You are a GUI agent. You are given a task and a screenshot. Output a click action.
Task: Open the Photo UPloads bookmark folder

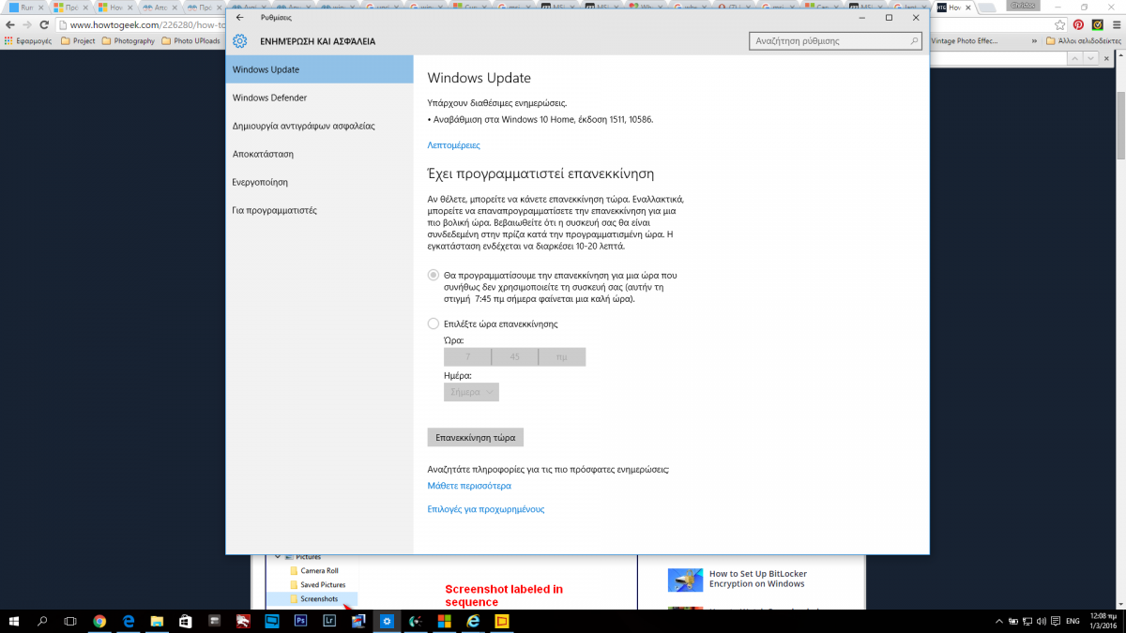coord(190,41)
